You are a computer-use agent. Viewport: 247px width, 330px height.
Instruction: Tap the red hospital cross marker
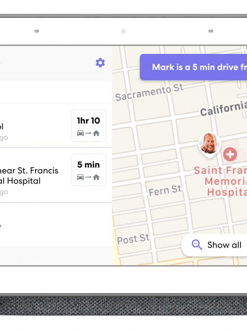coord(230,154)
